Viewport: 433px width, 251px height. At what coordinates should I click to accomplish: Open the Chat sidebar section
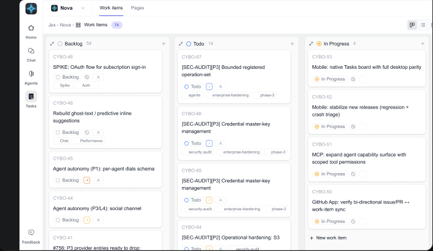coord(31,55)
